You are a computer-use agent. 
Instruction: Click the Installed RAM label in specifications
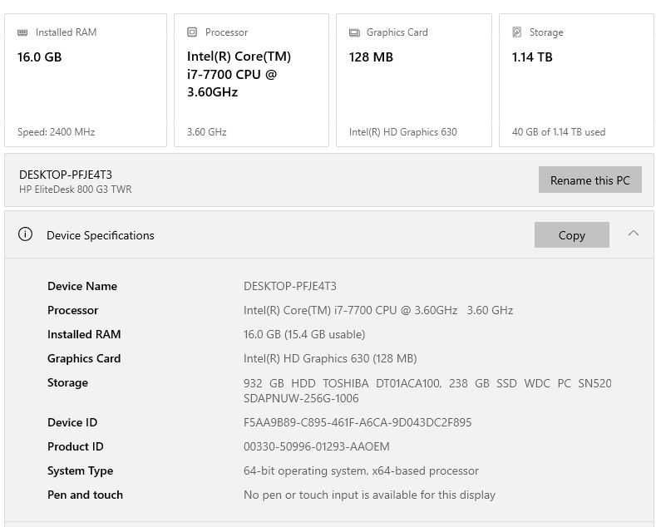(x=84, y=334)
